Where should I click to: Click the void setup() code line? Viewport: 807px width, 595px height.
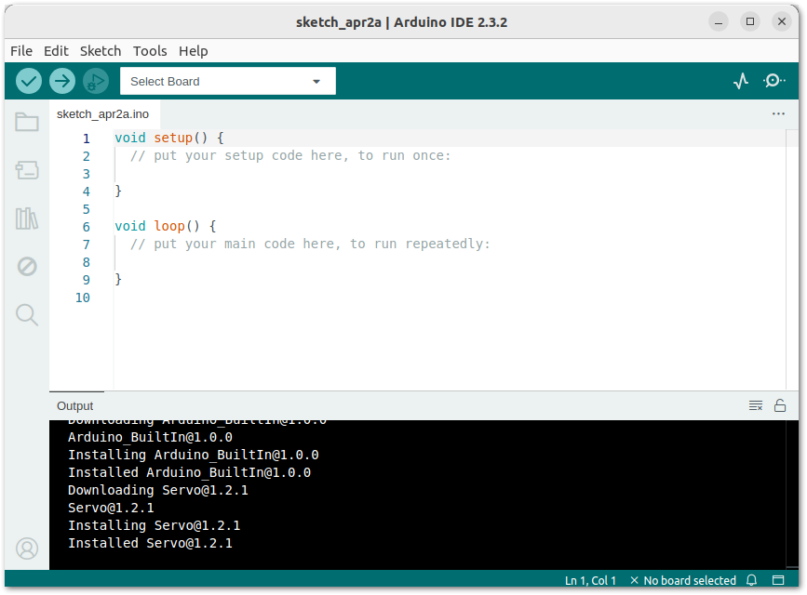coord(168,138)
